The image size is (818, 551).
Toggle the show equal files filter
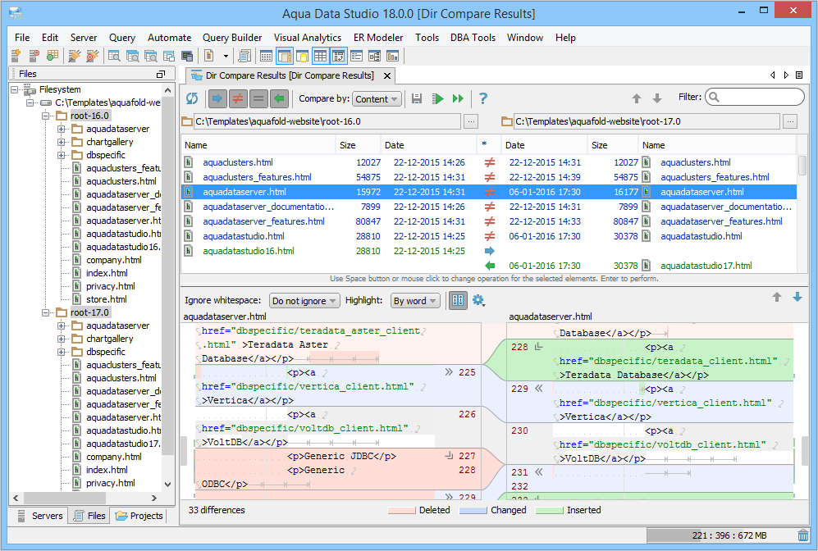tap(258, 98)
